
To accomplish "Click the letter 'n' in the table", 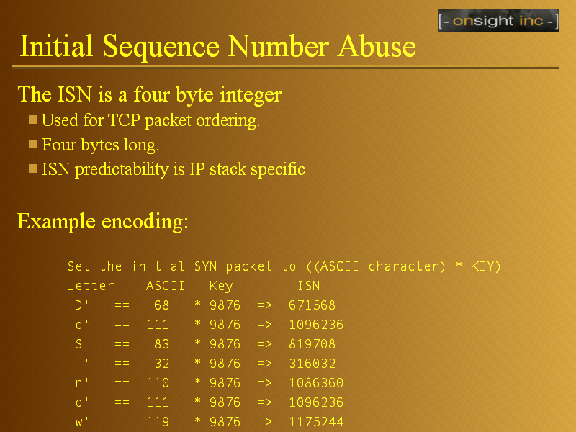I will click(x=78, y=383).
